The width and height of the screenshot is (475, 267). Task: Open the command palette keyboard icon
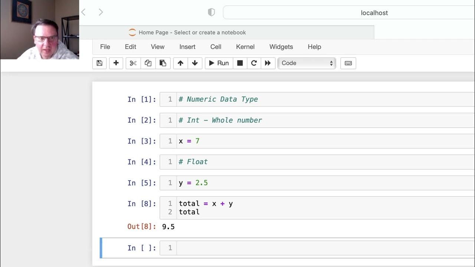coord(348,63)
